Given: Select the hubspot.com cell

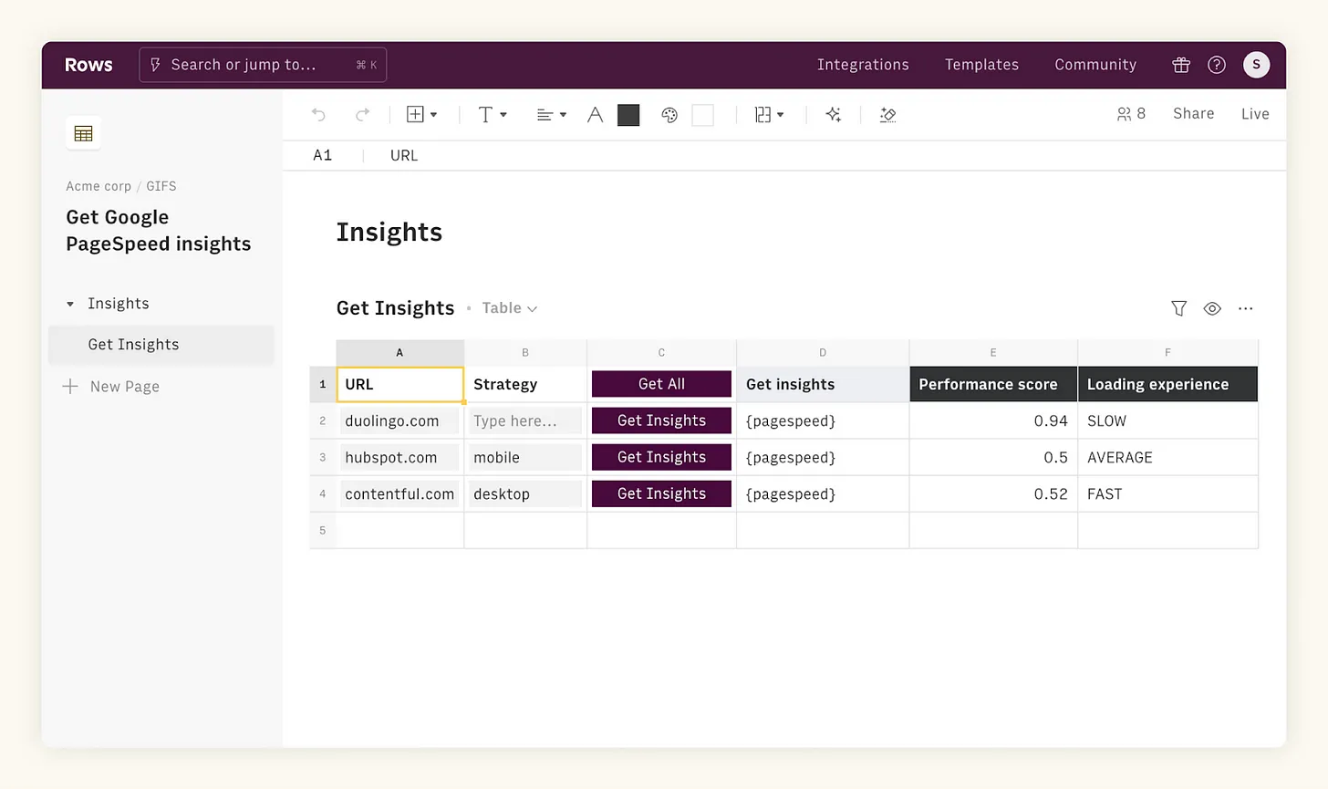Looking at the screenshot, I should (x=399, y=457).
